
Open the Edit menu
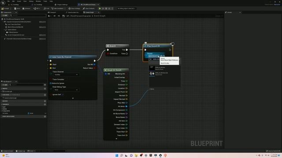coord(13,1)
